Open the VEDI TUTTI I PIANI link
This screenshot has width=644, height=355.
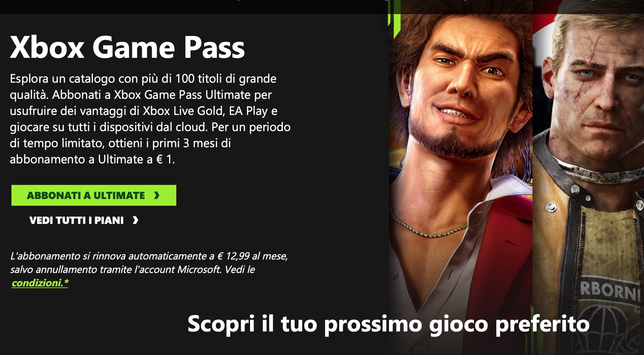[84, 220]
